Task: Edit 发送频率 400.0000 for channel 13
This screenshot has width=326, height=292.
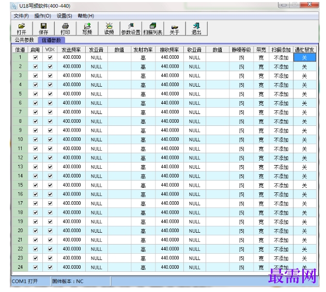Action: 71,167
